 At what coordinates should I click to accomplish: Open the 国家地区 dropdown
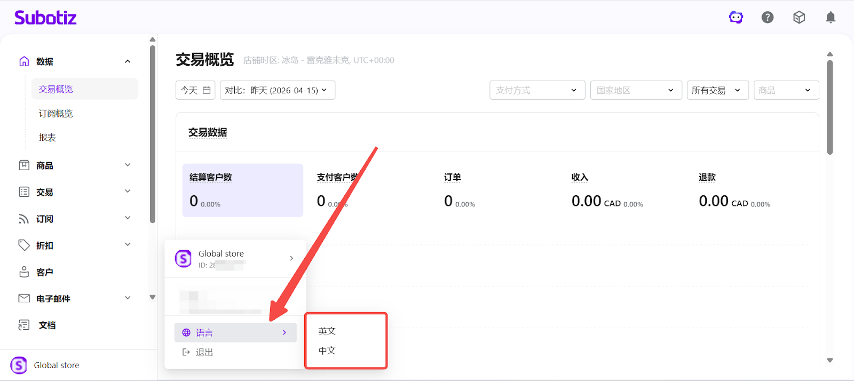636,90
